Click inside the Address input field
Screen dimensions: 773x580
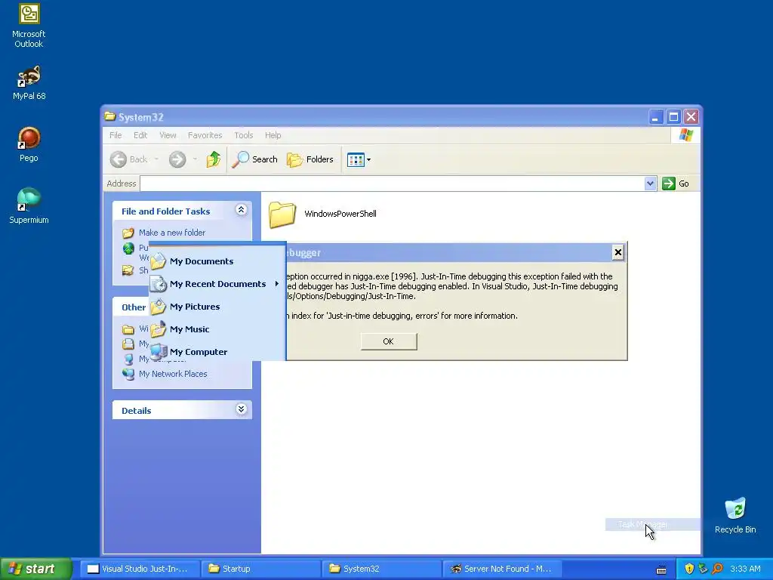coord(393,184)
